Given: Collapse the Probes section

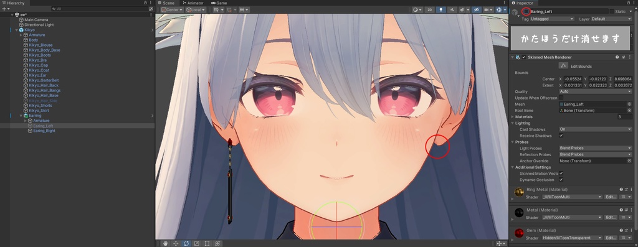Looking at the screenshot, I should [513, 142].
